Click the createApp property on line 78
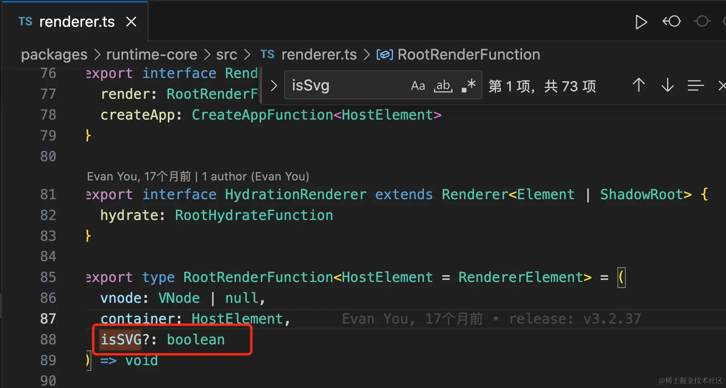Image resolution: width=726 pixels, height=388 pixels. tap(138, 115)
